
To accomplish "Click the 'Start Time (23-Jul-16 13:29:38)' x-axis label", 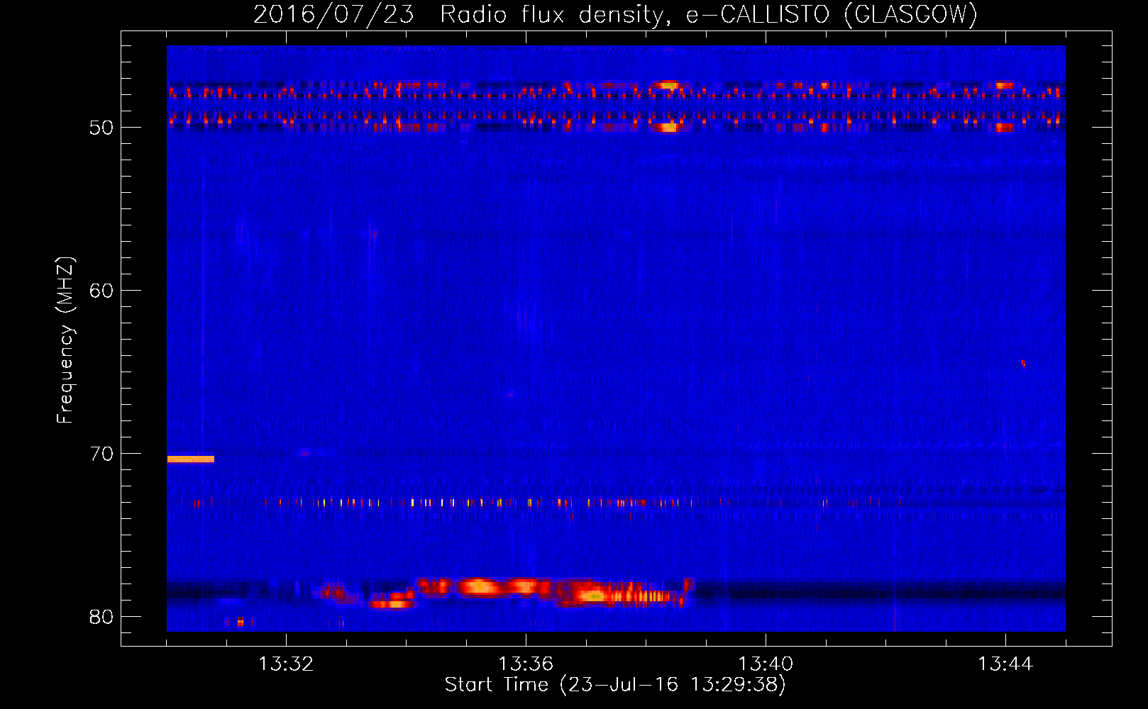I will click(x=615, y=685).
